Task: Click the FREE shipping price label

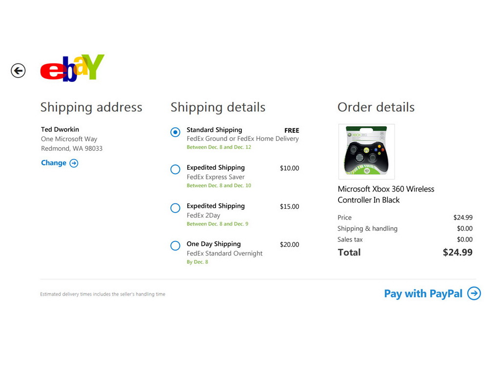Action: pos(292,131)
